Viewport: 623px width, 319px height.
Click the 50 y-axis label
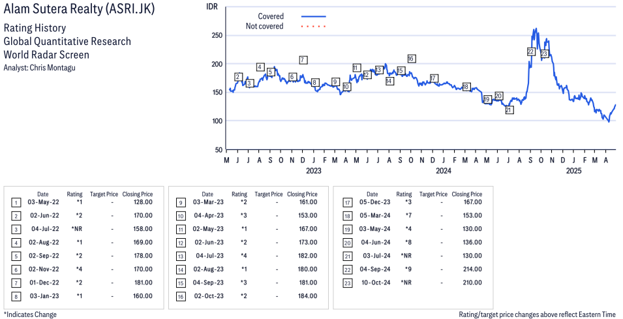click(x=219, y=150)
